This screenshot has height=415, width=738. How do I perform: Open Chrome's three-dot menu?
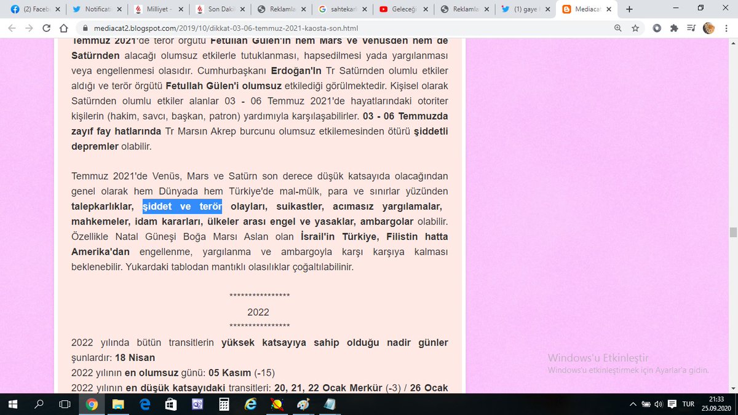[726, 28]
